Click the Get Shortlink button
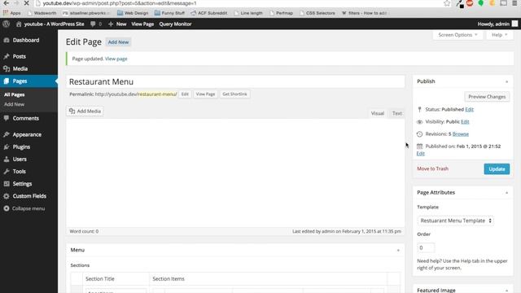Viewport: 521px width, 293px height. coord(234,94)
